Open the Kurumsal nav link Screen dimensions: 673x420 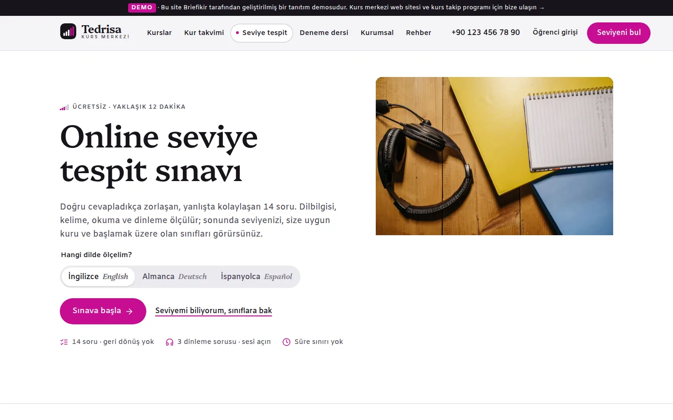click(x=377, y=33)
